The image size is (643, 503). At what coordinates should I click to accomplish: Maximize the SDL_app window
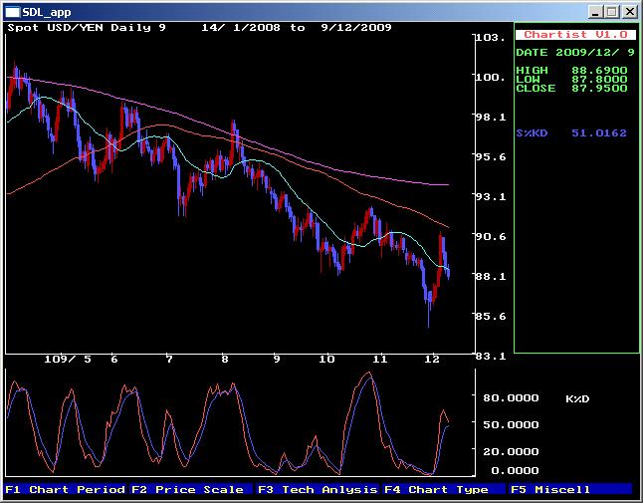pyautogui.click(x=612, y=12)
